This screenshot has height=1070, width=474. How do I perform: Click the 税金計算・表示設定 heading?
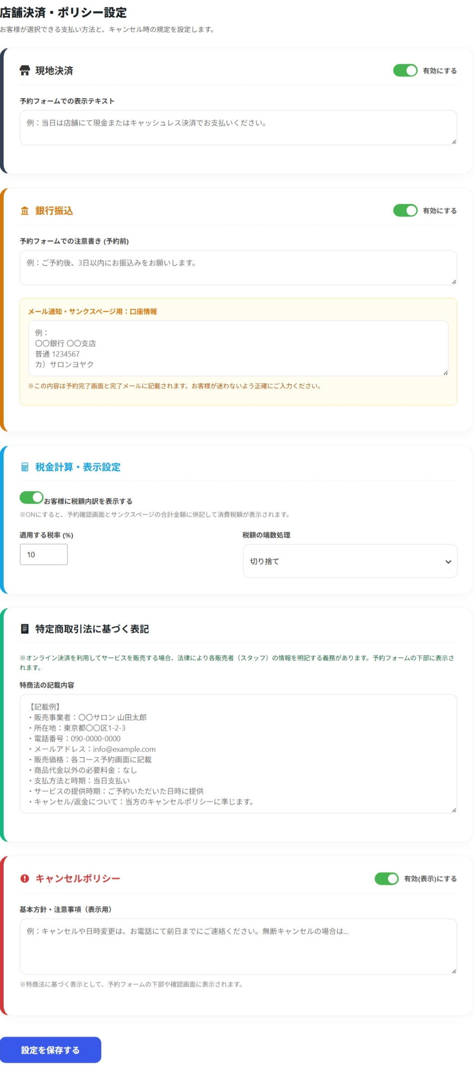tap(78, 467)
